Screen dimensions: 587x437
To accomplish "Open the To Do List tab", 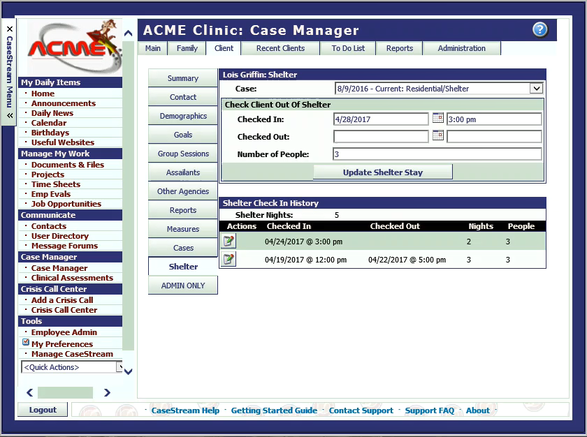I will click(x=347, y=48).
